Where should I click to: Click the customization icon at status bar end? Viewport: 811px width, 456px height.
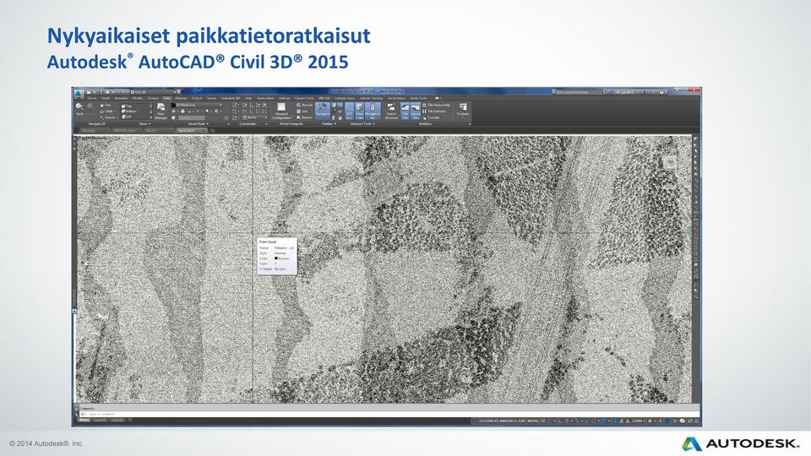pyautogui.click(x=698, y=421)
